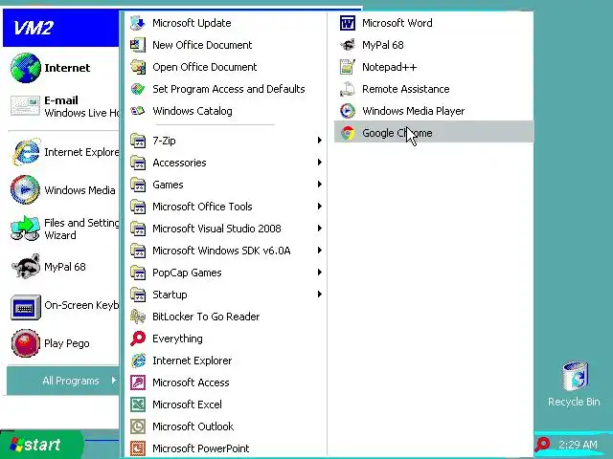Open the Microsoft Excel icon
This screenshot has width=613, height=459.
[138, 404]
